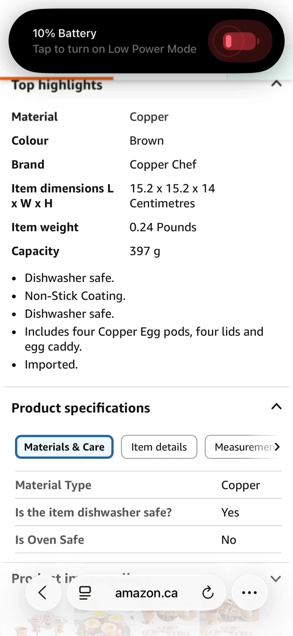Tap the 'Copper Chef' brand value
Screen dimensions: 293x636
point(163,164)
